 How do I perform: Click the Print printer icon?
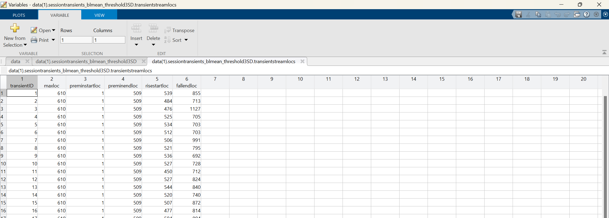(34, 40)
